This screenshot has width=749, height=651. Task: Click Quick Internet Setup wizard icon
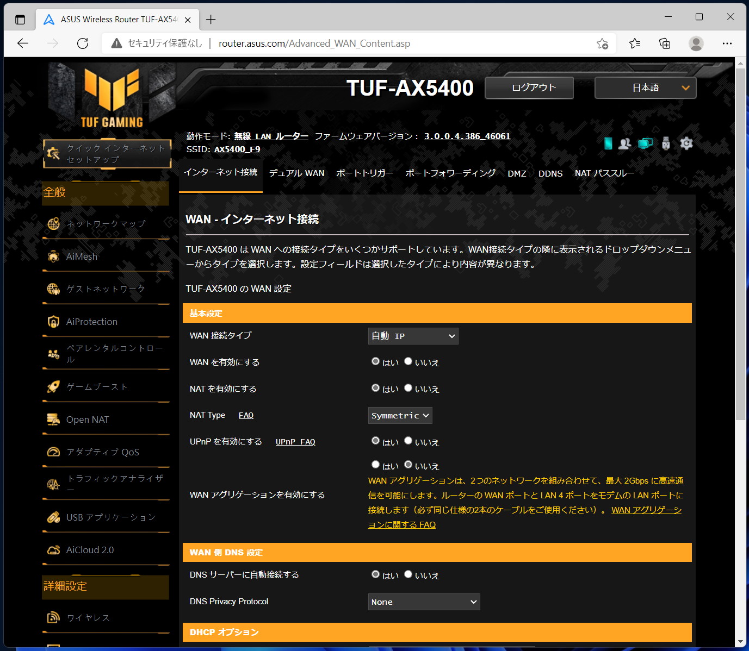click(53, 154)
